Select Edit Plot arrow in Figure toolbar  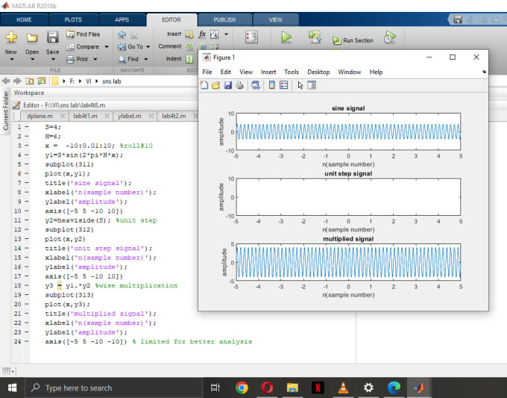pos(300,85)
